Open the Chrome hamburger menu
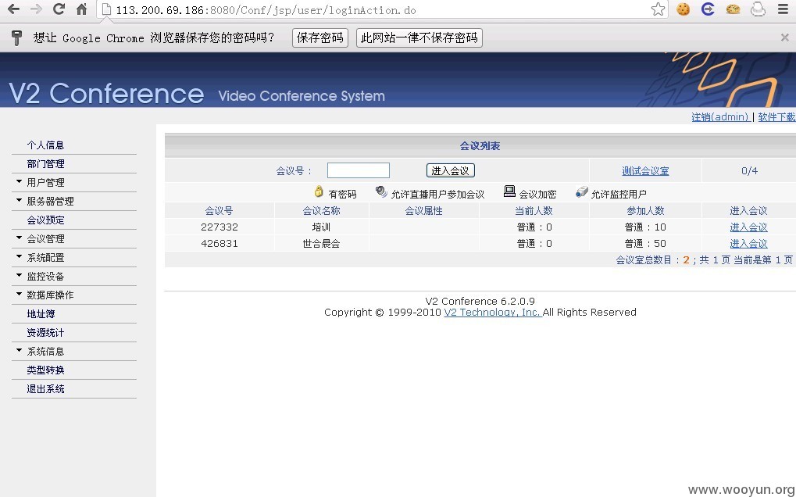Screen dimensions: 796x497 (x=784, y=9)
